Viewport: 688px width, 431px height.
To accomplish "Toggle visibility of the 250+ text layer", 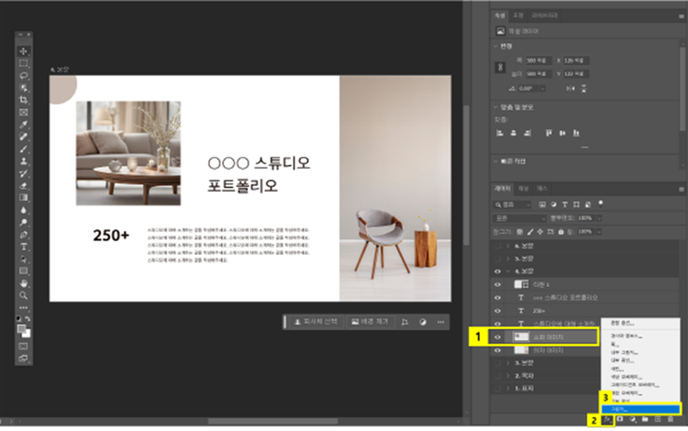I will click(x=499, y=311).
